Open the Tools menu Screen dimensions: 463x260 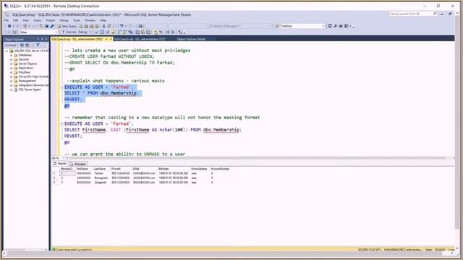[77, 20]
